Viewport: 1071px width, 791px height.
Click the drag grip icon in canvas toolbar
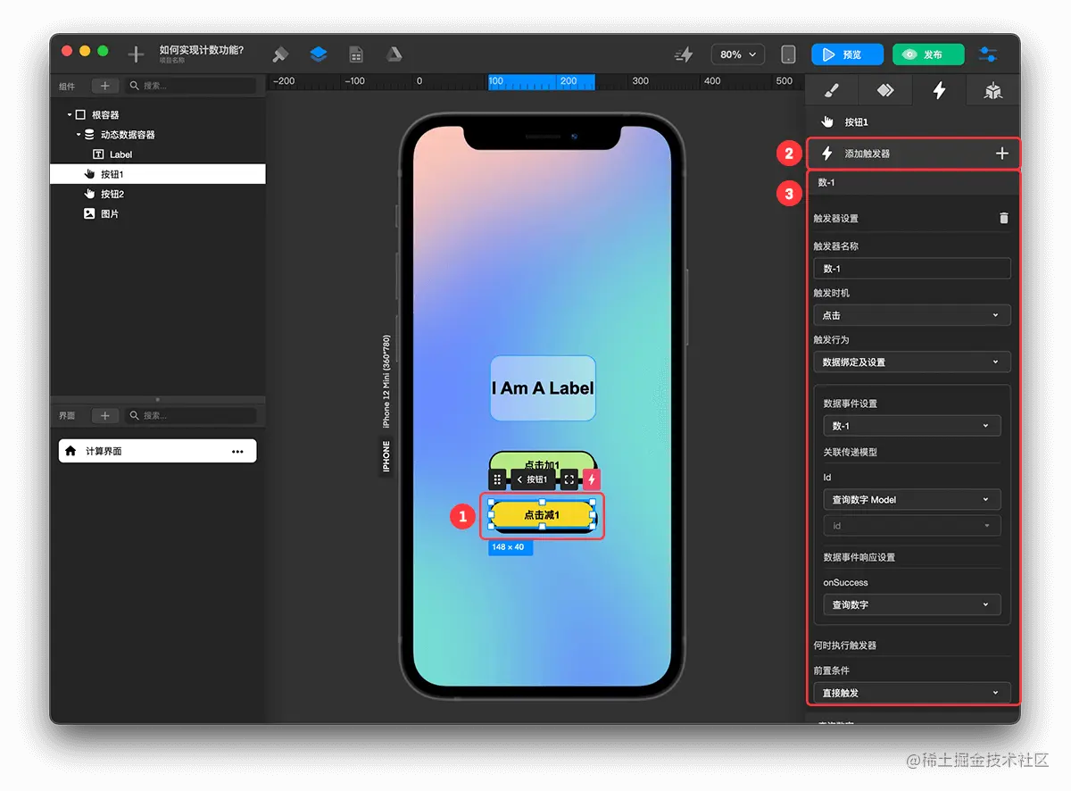click(498, 479)
